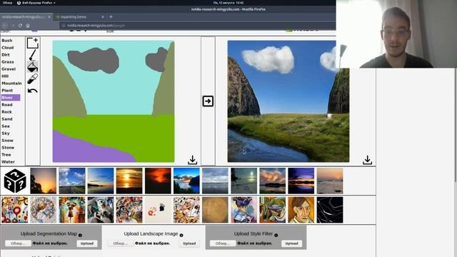The image size is (457, 257).
Task: Upload the Segmentation Map file
Action: tap(87, 243)
